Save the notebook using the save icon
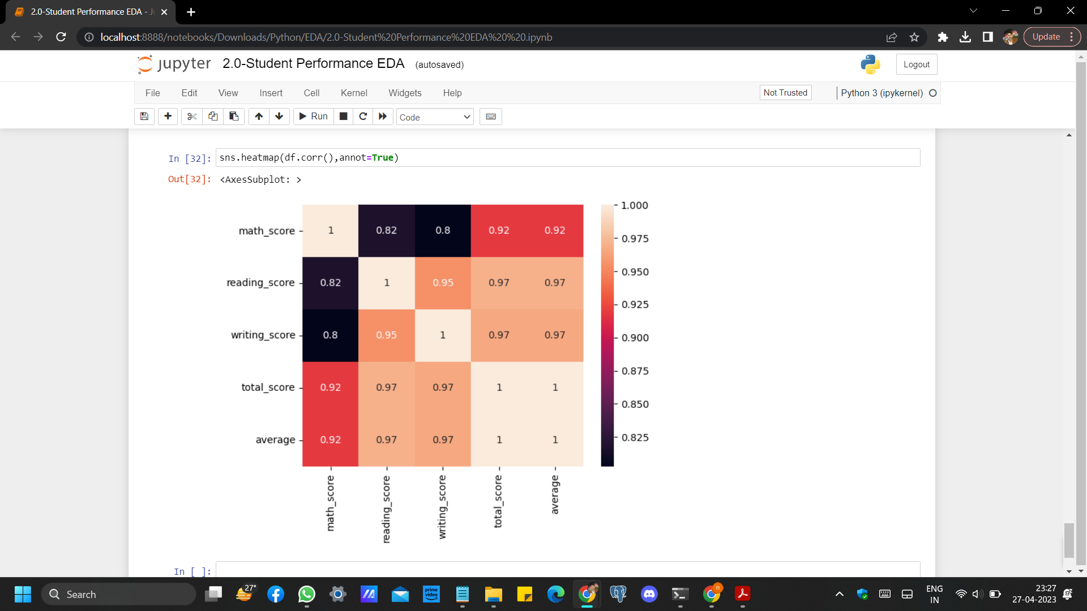Image resolution: width=1087 pixels, height=611 pixels. coord(144,117)
